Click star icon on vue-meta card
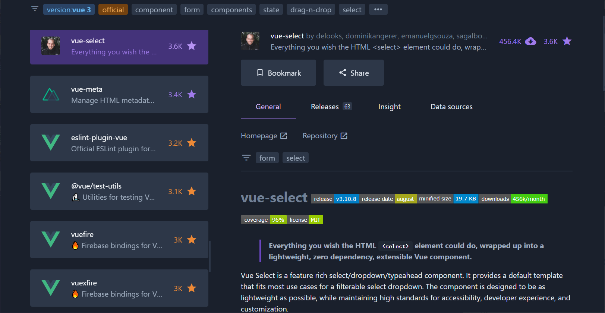 (x=192, y=94)
